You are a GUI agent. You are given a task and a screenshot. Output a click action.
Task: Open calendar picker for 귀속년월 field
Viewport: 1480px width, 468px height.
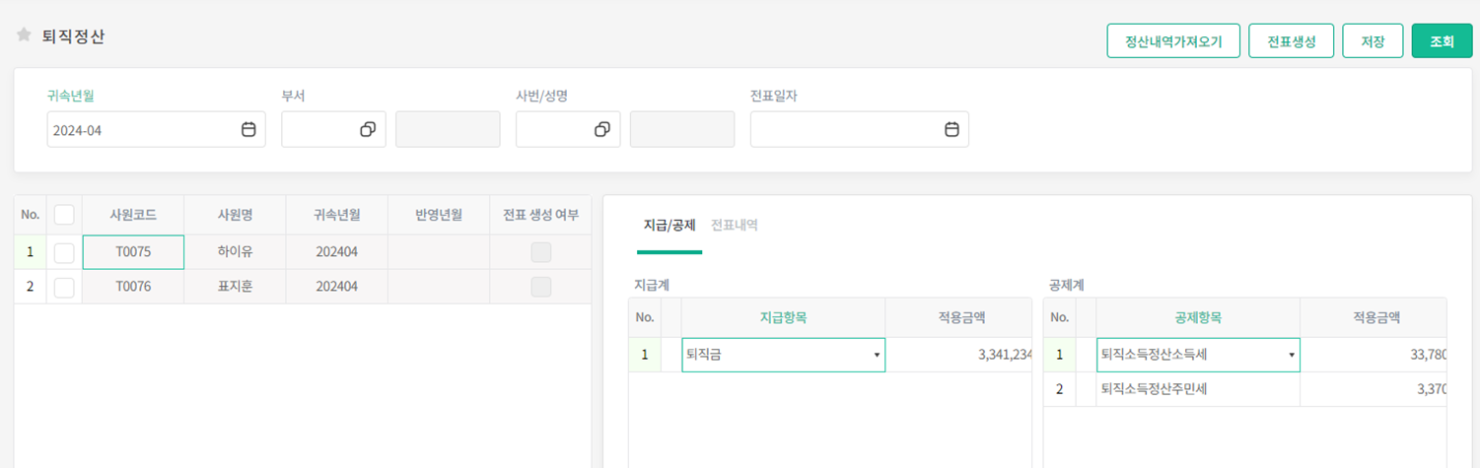pyautogui.click(x=248, y=130)
